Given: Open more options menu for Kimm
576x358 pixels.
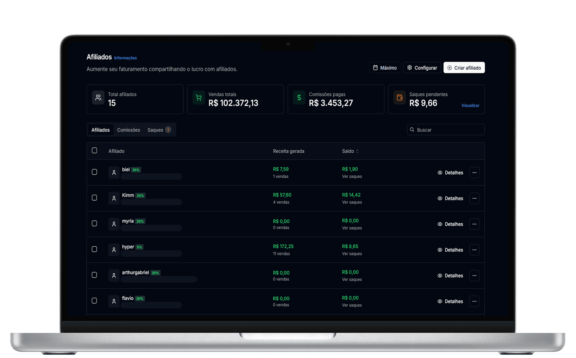Looking at the screenshot, I should (x=474, y=198).
